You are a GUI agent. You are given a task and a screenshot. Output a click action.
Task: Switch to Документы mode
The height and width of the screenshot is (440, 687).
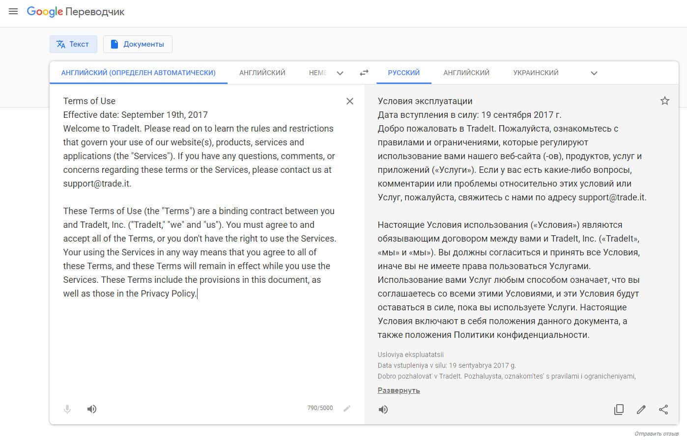138,44
